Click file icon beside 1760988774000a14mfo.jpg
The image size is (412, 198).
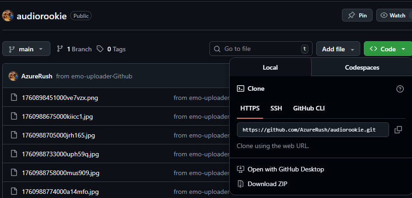[x=14, y=192]
